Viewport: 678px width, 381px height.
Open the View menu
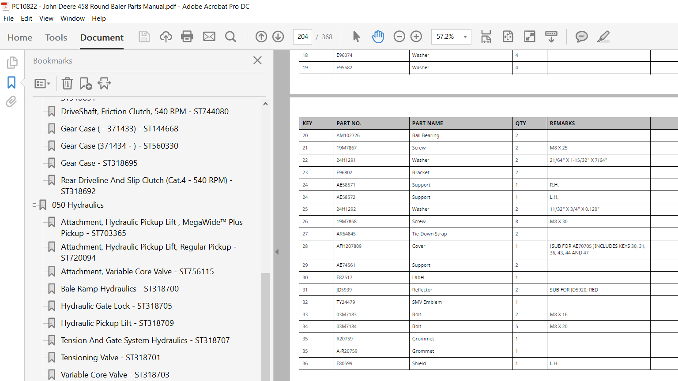click(46, 19)
